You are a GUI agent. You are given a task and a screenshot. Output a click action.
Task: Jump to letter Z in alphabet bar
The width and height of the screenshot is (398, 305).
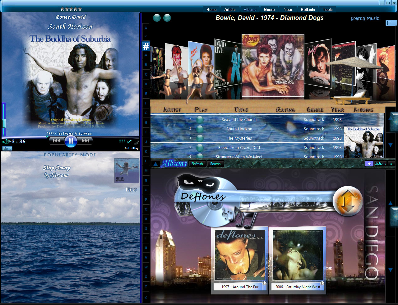tap(146, 297)
